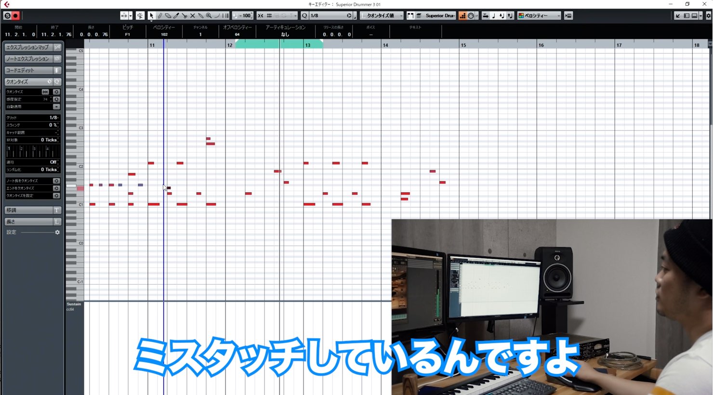Image resolution: width=713 pixels, height=395 pixels.
Task: Click the bar 14 ruler marker
Action: (x=385, y=45)
